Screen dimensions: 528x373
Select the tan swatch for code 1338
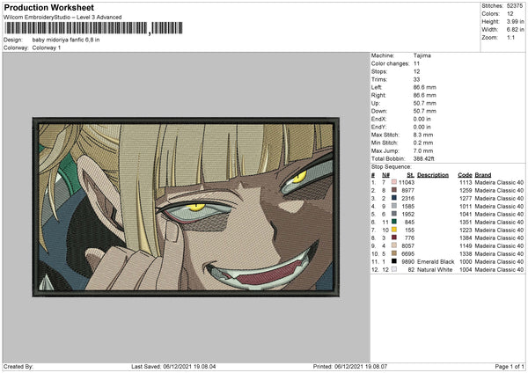pyautogui.click(x=394, y=253)
